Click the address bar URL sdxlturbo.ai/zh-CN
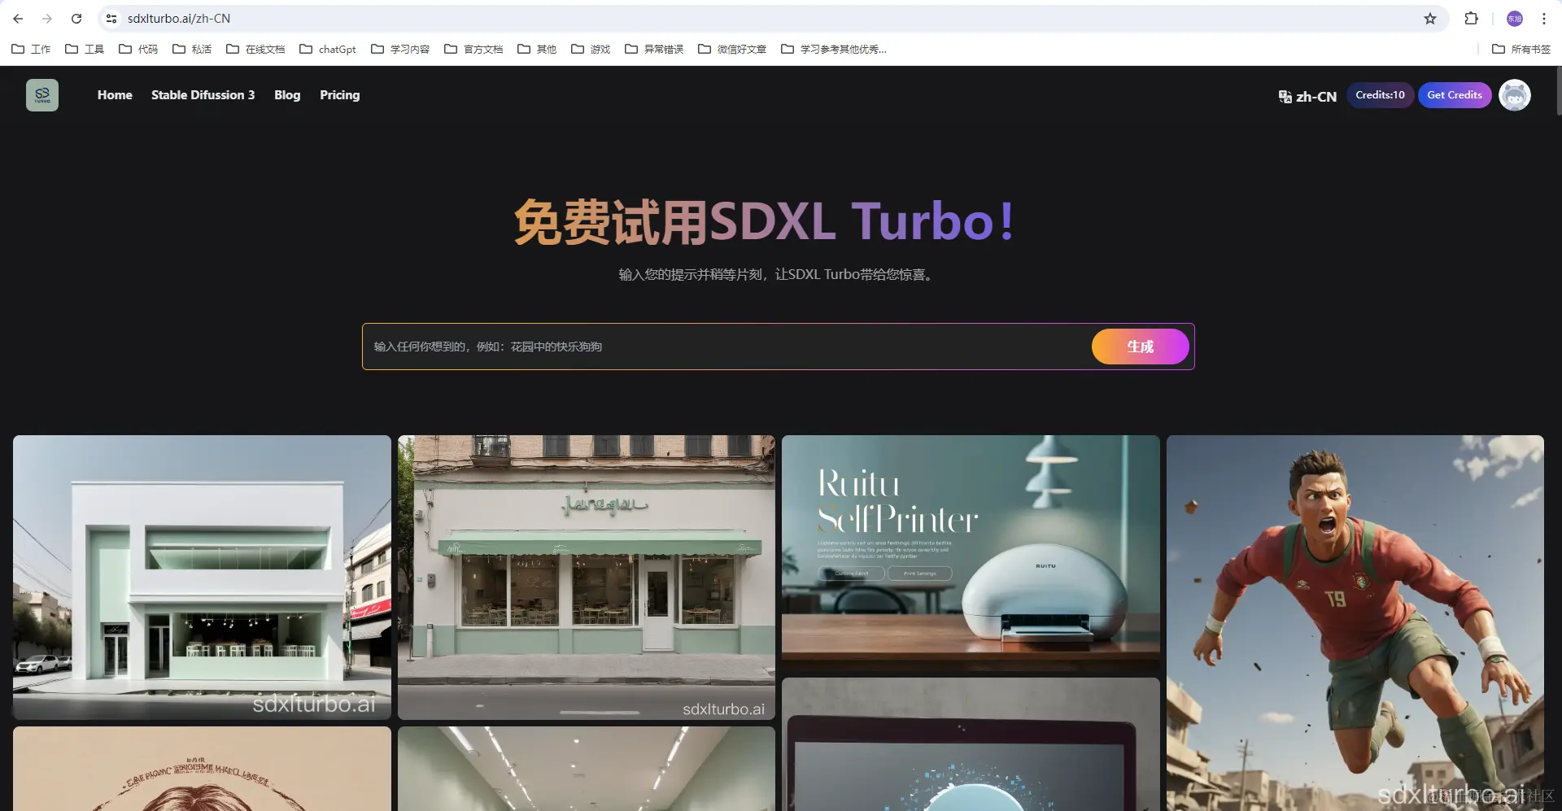The height and width of the screenshot is (811, 1562). 179,19
